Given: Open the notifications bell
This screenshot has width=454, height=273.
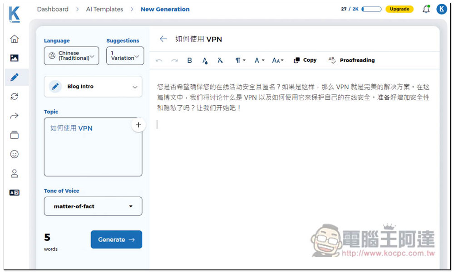Looking at the screenshot, I should point(426,9).
